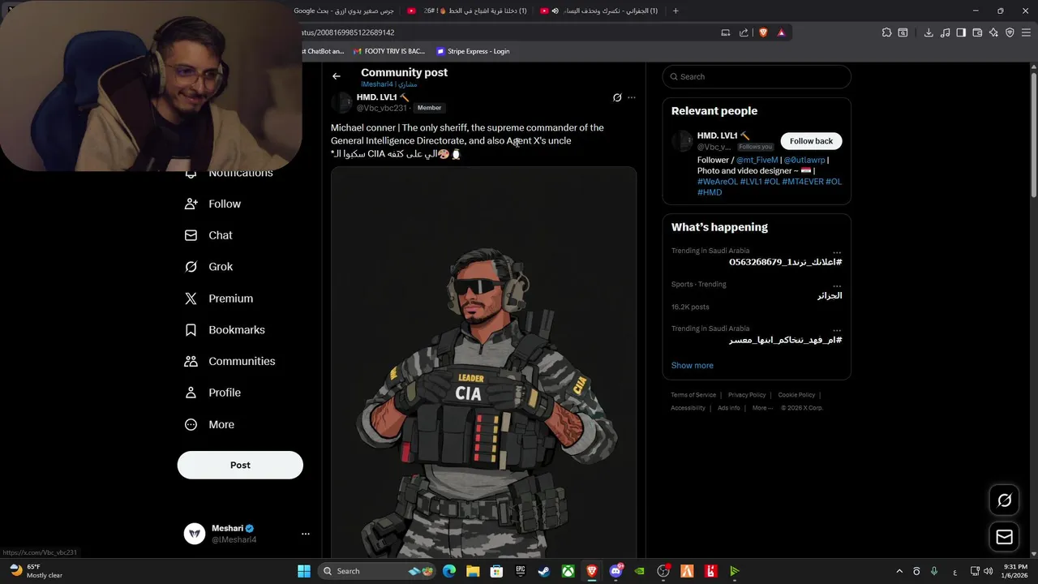Open Discord from the taskbar

tap(616, 571)
